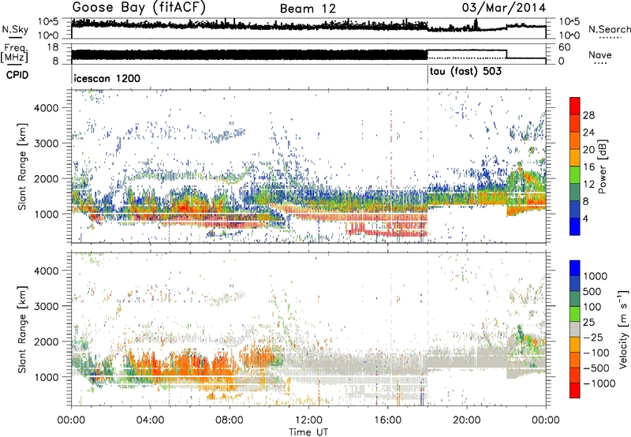Click the 'tau (fast) 503' mode label

click(x=465, y=72)
